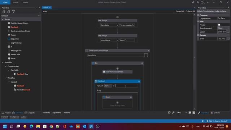Click the Collapse All icon in Activities

point(9,12)
